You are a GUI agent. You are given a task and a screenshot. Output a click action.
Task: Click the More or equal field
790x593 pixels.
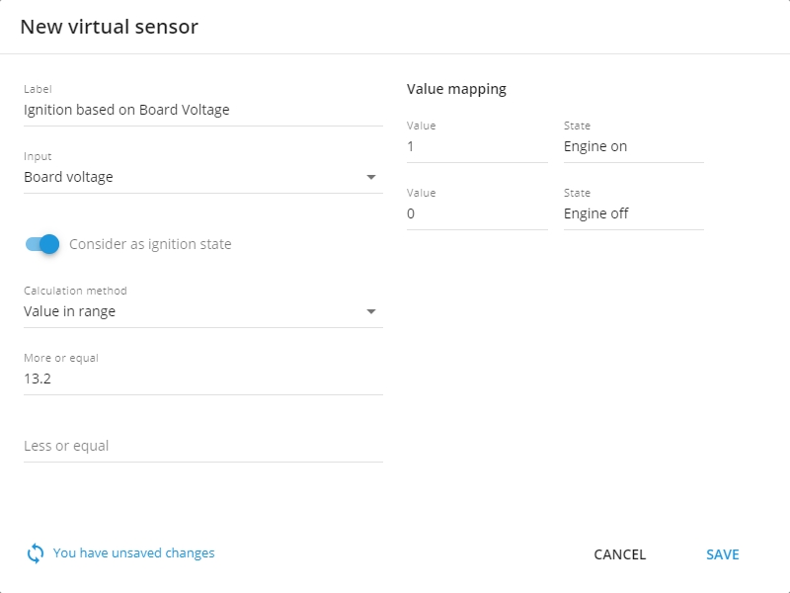[202, 380]
